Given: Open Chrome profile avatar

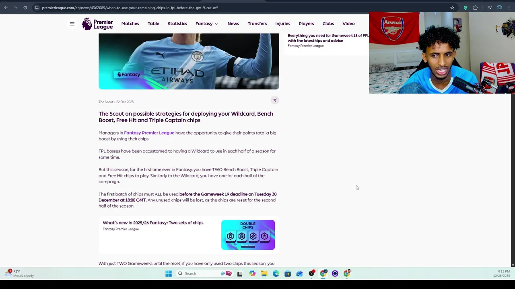Looking at the screenshot, I should pos(499,8).
